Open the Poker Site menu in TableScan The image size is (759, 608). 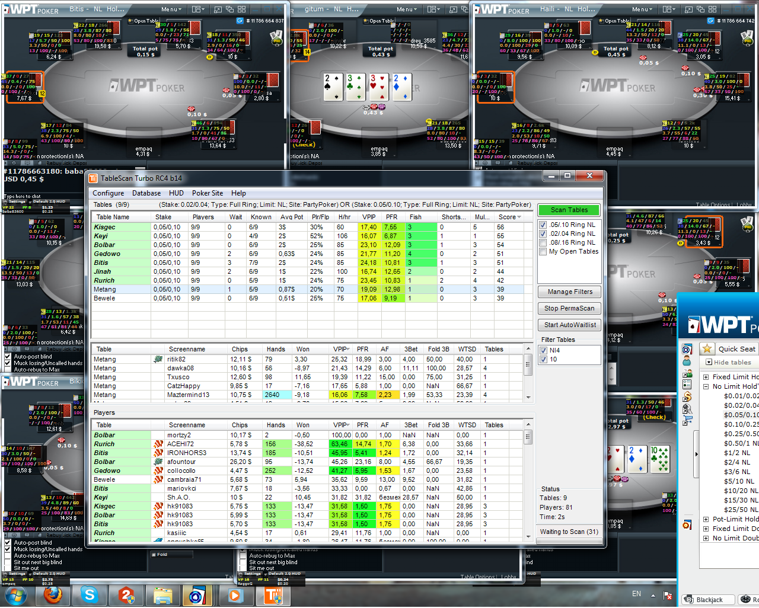pos(208,193)
